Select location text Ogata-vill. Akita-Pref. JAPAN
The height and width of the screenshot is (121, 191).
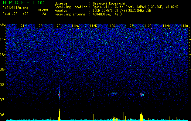(x=119, y=7)
